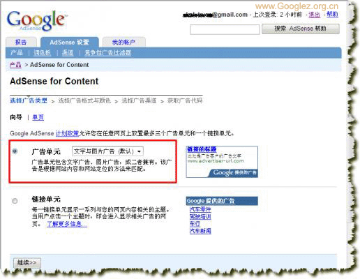Focus the AdSense help search field
This screenshot has width=360, height=279.
point(225,29)
